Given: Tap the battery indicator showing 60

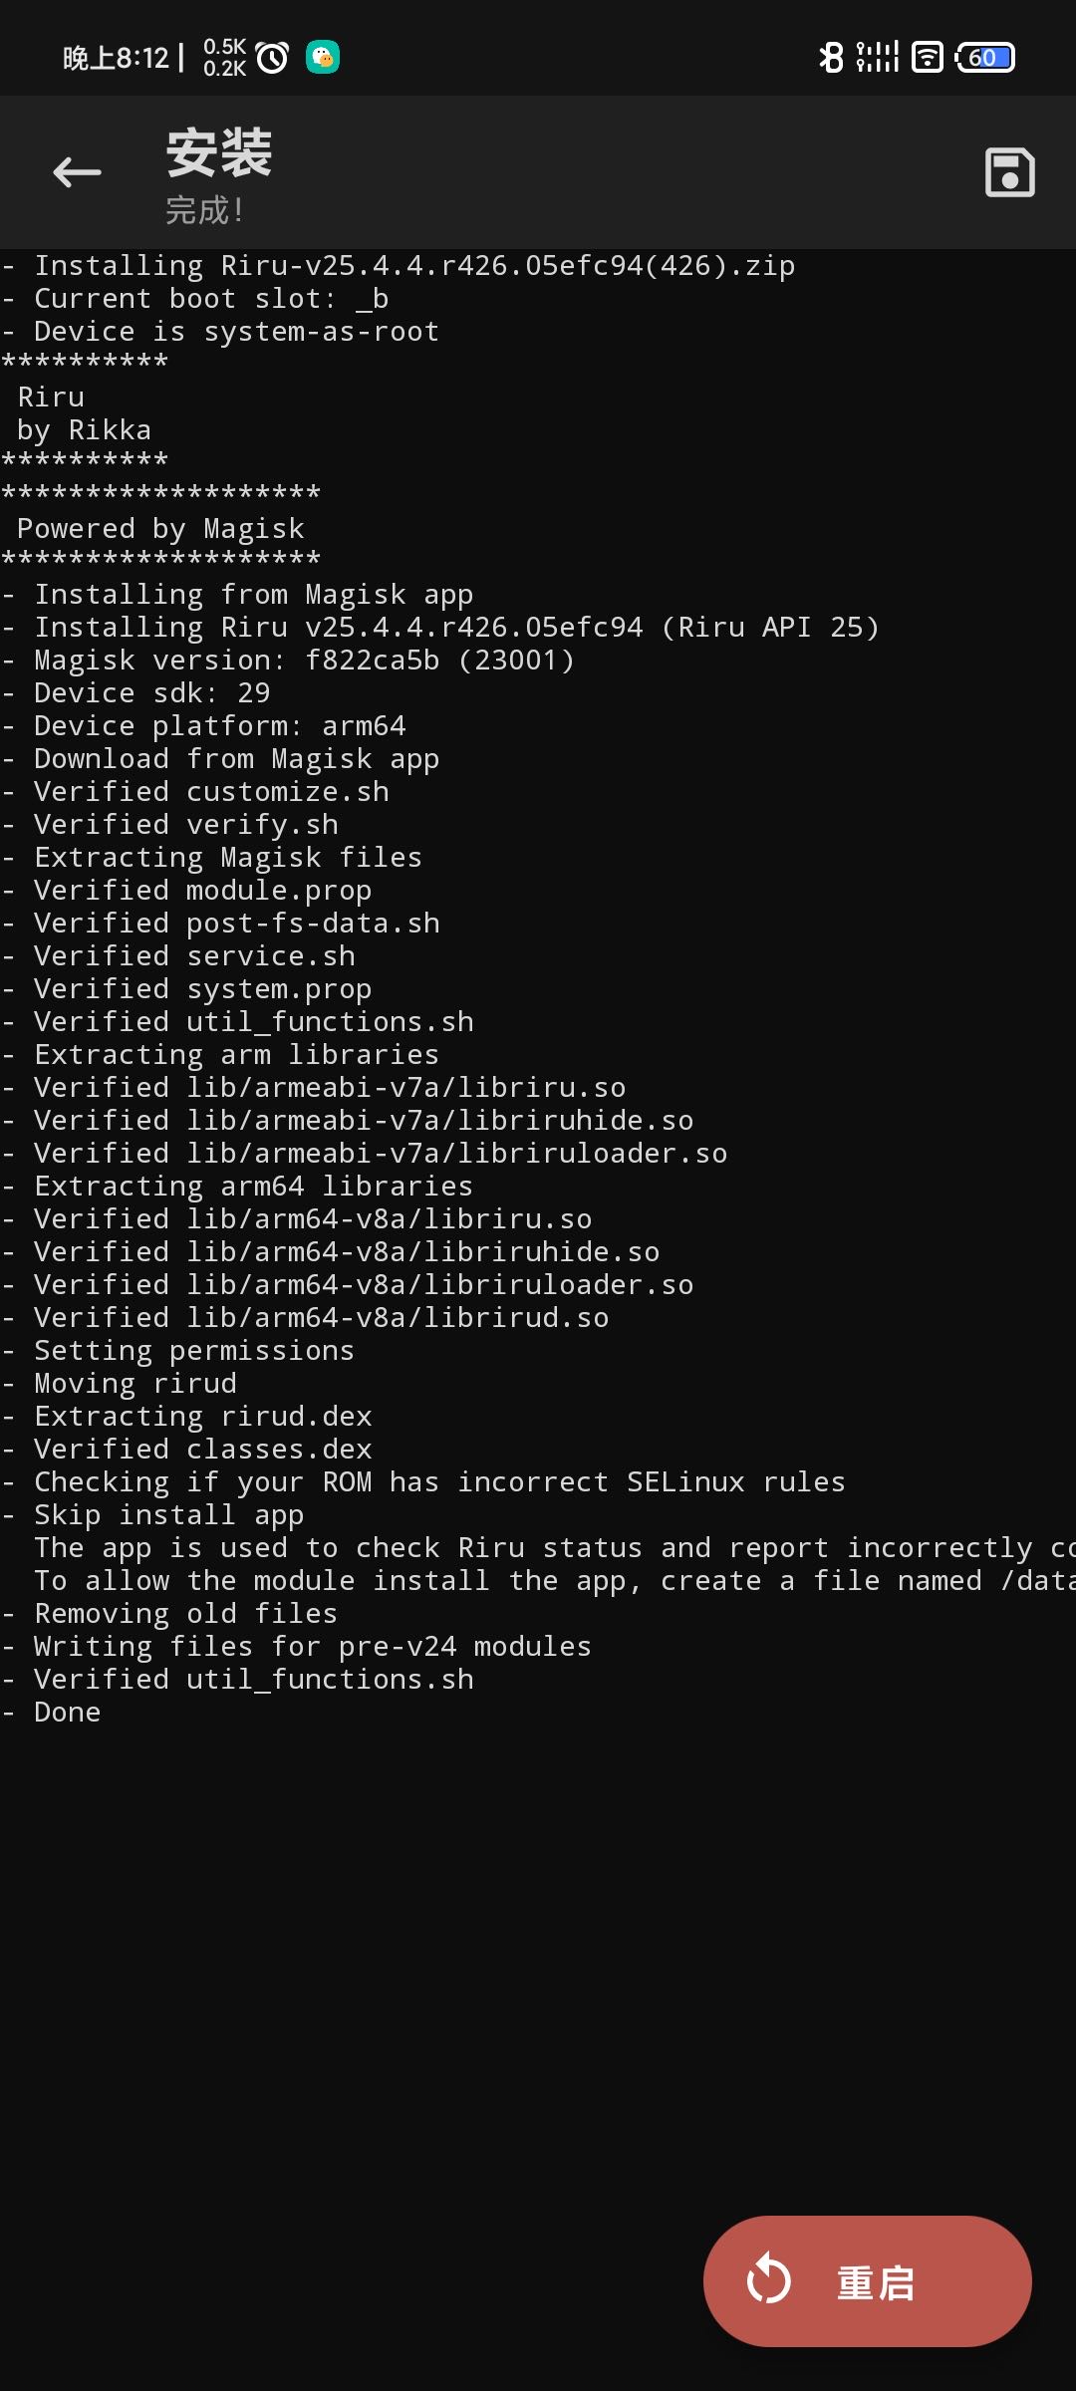Looking at the screenshot, I should coord(985,58).
